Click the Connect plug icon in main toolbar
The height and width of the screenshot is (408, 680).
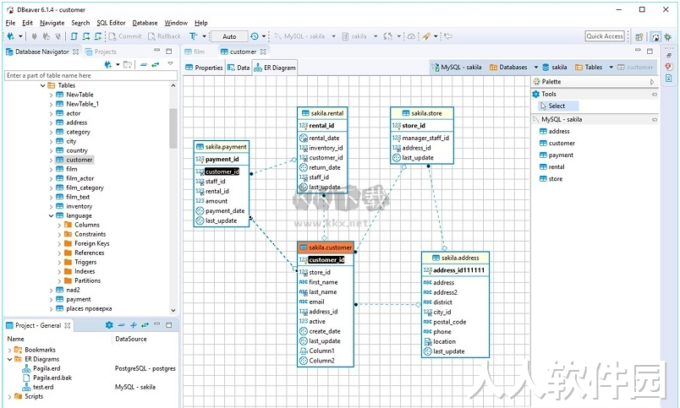tap(35, 36)
